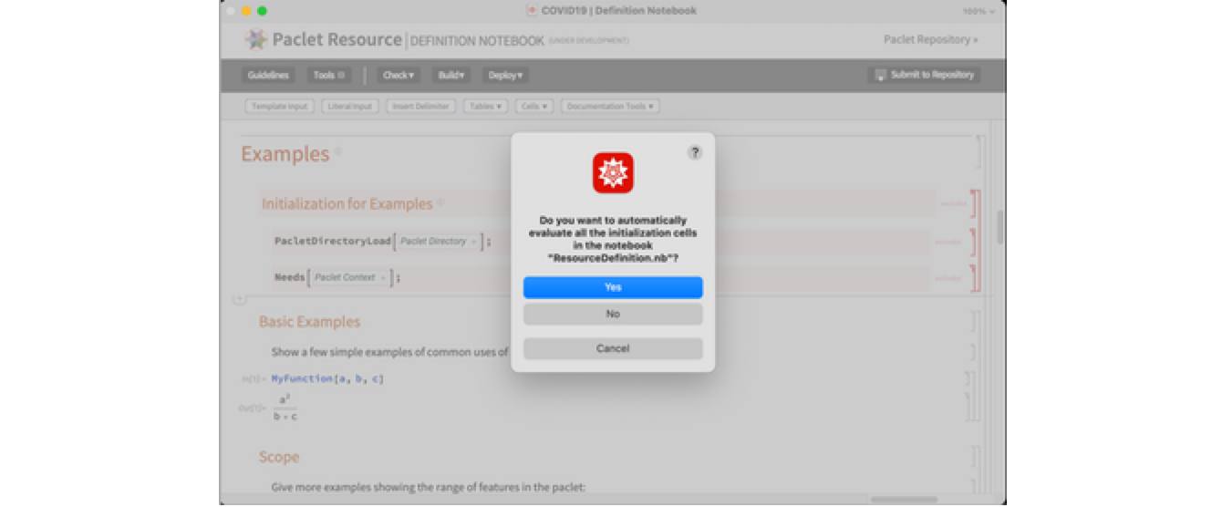Click the Paclet Resource logo icon

pos(254,39)
